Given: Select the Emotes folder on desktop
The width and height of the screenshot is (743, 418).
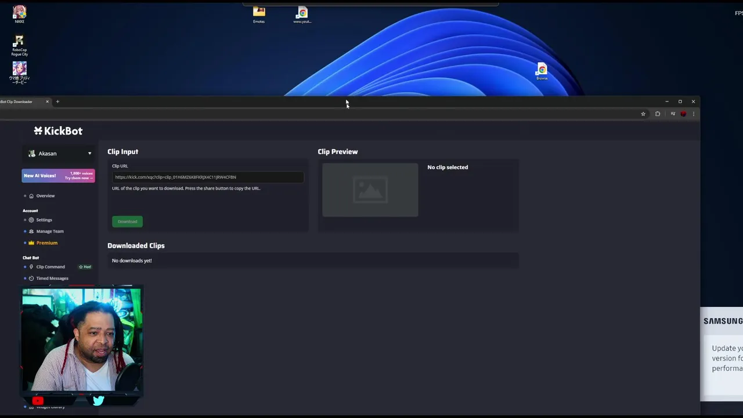Looking at the screenshot, I should pyautogui.click(x=259, y=15).
